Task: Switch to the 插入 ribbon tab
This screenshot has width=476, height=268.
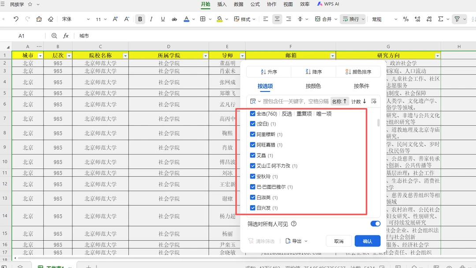Action: click(222, 4)
